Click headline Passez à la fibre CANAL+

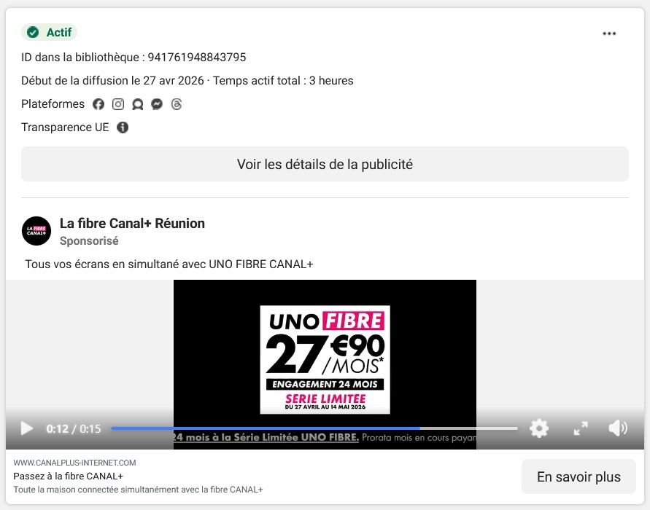[x=69, y=476]
